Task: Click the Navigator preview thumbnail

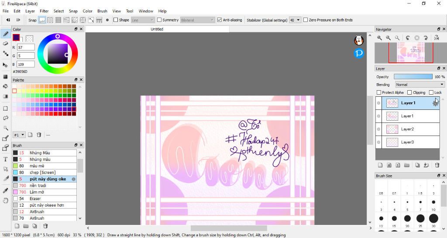Action: pos(411,52)
